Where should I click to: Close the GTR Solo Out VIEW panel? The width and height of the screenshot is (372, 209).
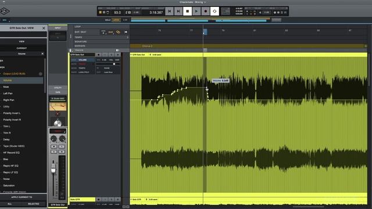[x=44, y=28]
